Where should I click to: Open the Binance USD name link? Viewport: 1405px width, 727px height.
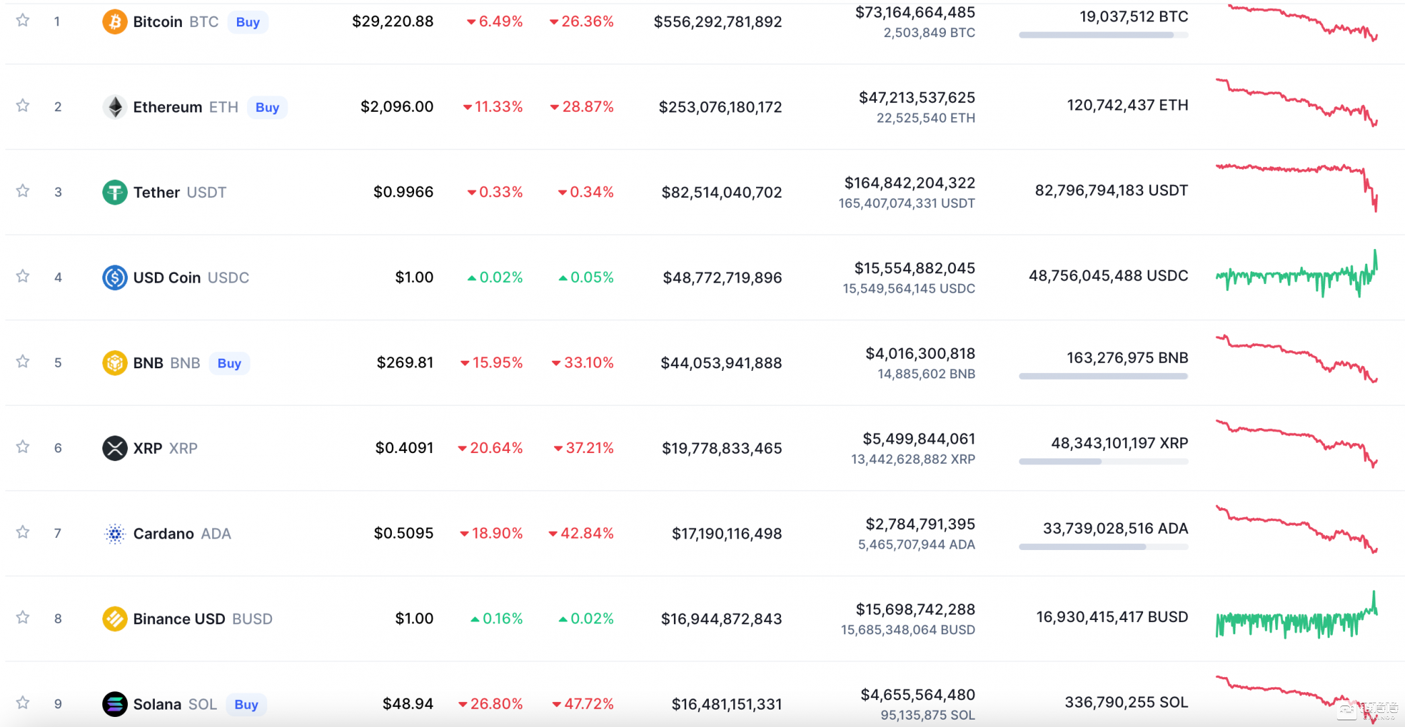179,619
